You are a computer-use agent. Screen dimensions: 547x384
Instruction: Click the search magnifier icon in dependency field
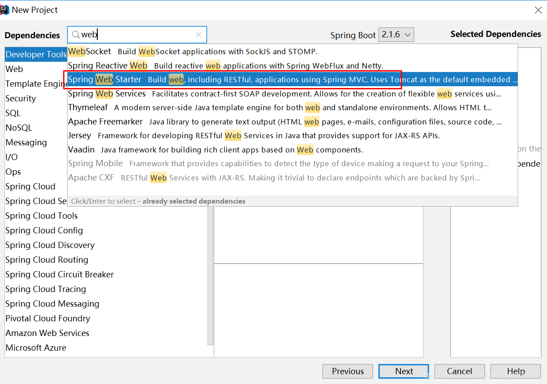pyautogui.click(x=76, y=35)
